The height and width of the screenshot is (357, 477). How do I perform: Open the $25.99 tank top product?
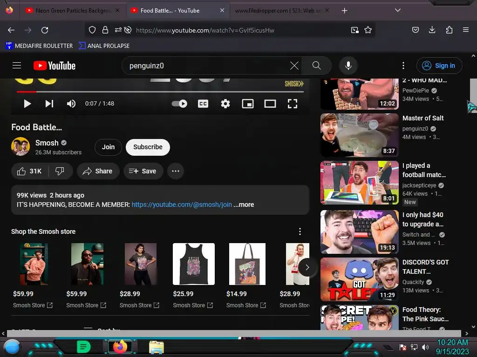194,264
